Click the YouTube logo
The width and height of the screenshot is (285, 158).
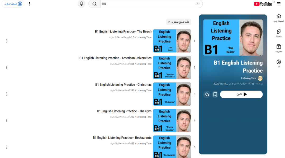263,4
